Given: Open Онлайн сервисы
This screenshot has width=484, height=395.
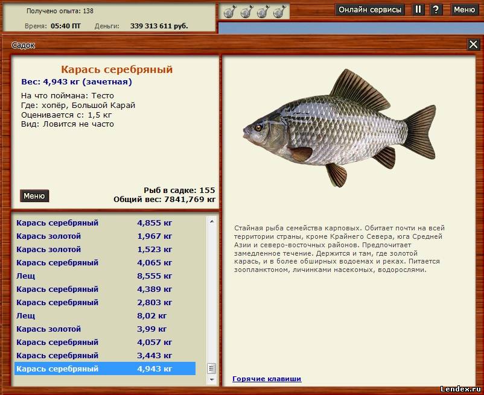Looking at the screenshot, I should pos(370,10).
